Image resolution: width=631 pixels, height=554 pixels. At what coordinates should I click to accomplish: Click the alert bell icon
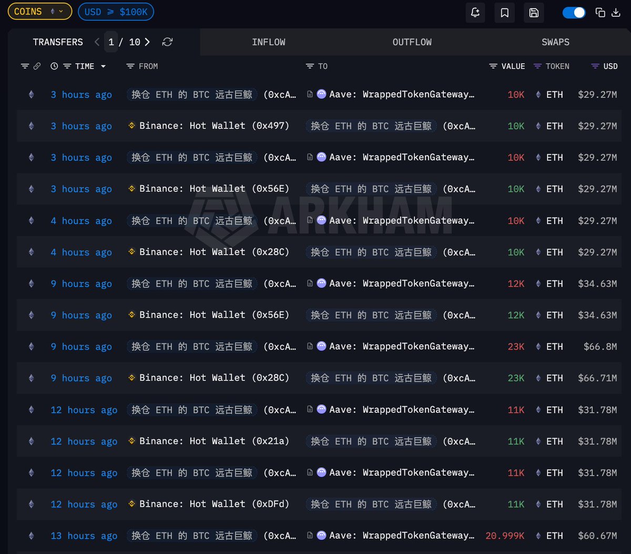(x=475, y=13)
